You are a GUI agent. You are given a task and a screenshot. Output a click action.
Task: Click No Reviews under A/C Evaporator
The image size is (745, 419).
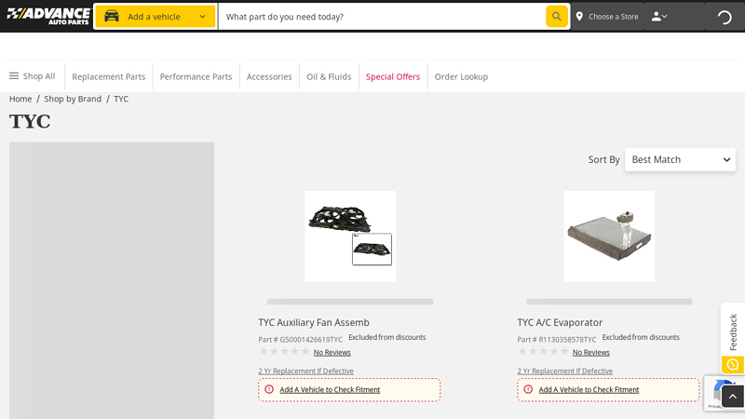591,353
